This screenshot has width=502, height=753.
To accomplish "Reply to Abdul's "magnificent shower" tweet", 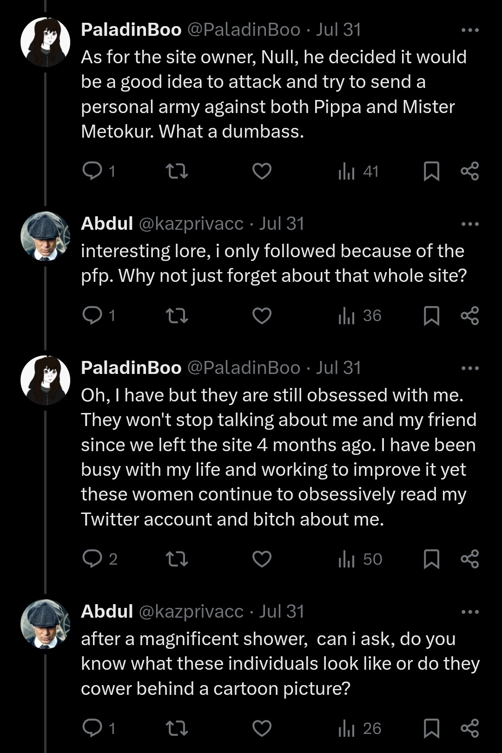I will 92,728.
